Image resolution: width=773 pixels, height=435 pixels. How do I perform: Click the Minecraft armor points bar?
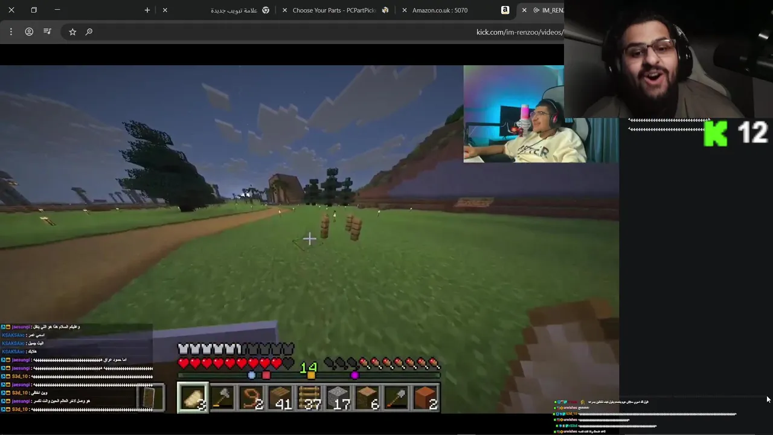coord(237,349)
